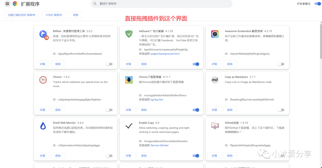Click 打包扩展程序 button
This screenshot has height=168, width=322.
click(x=54, y=15)
